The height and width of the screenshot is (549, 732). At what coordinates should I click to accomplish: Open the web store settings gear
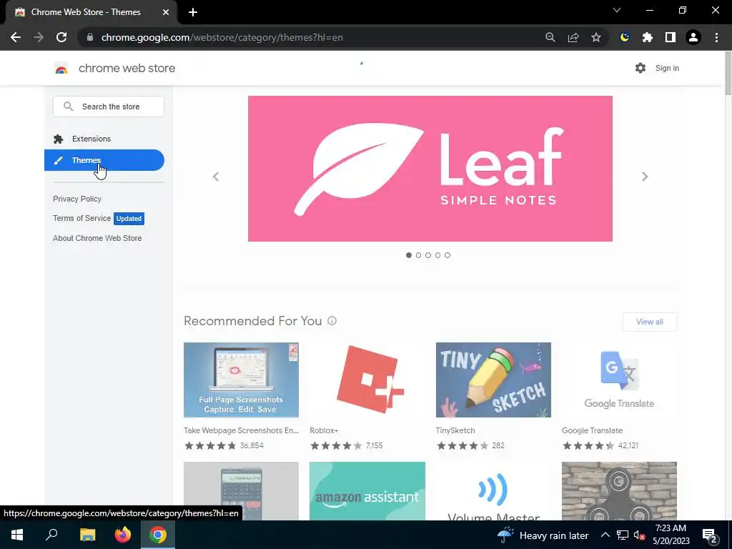640,68
